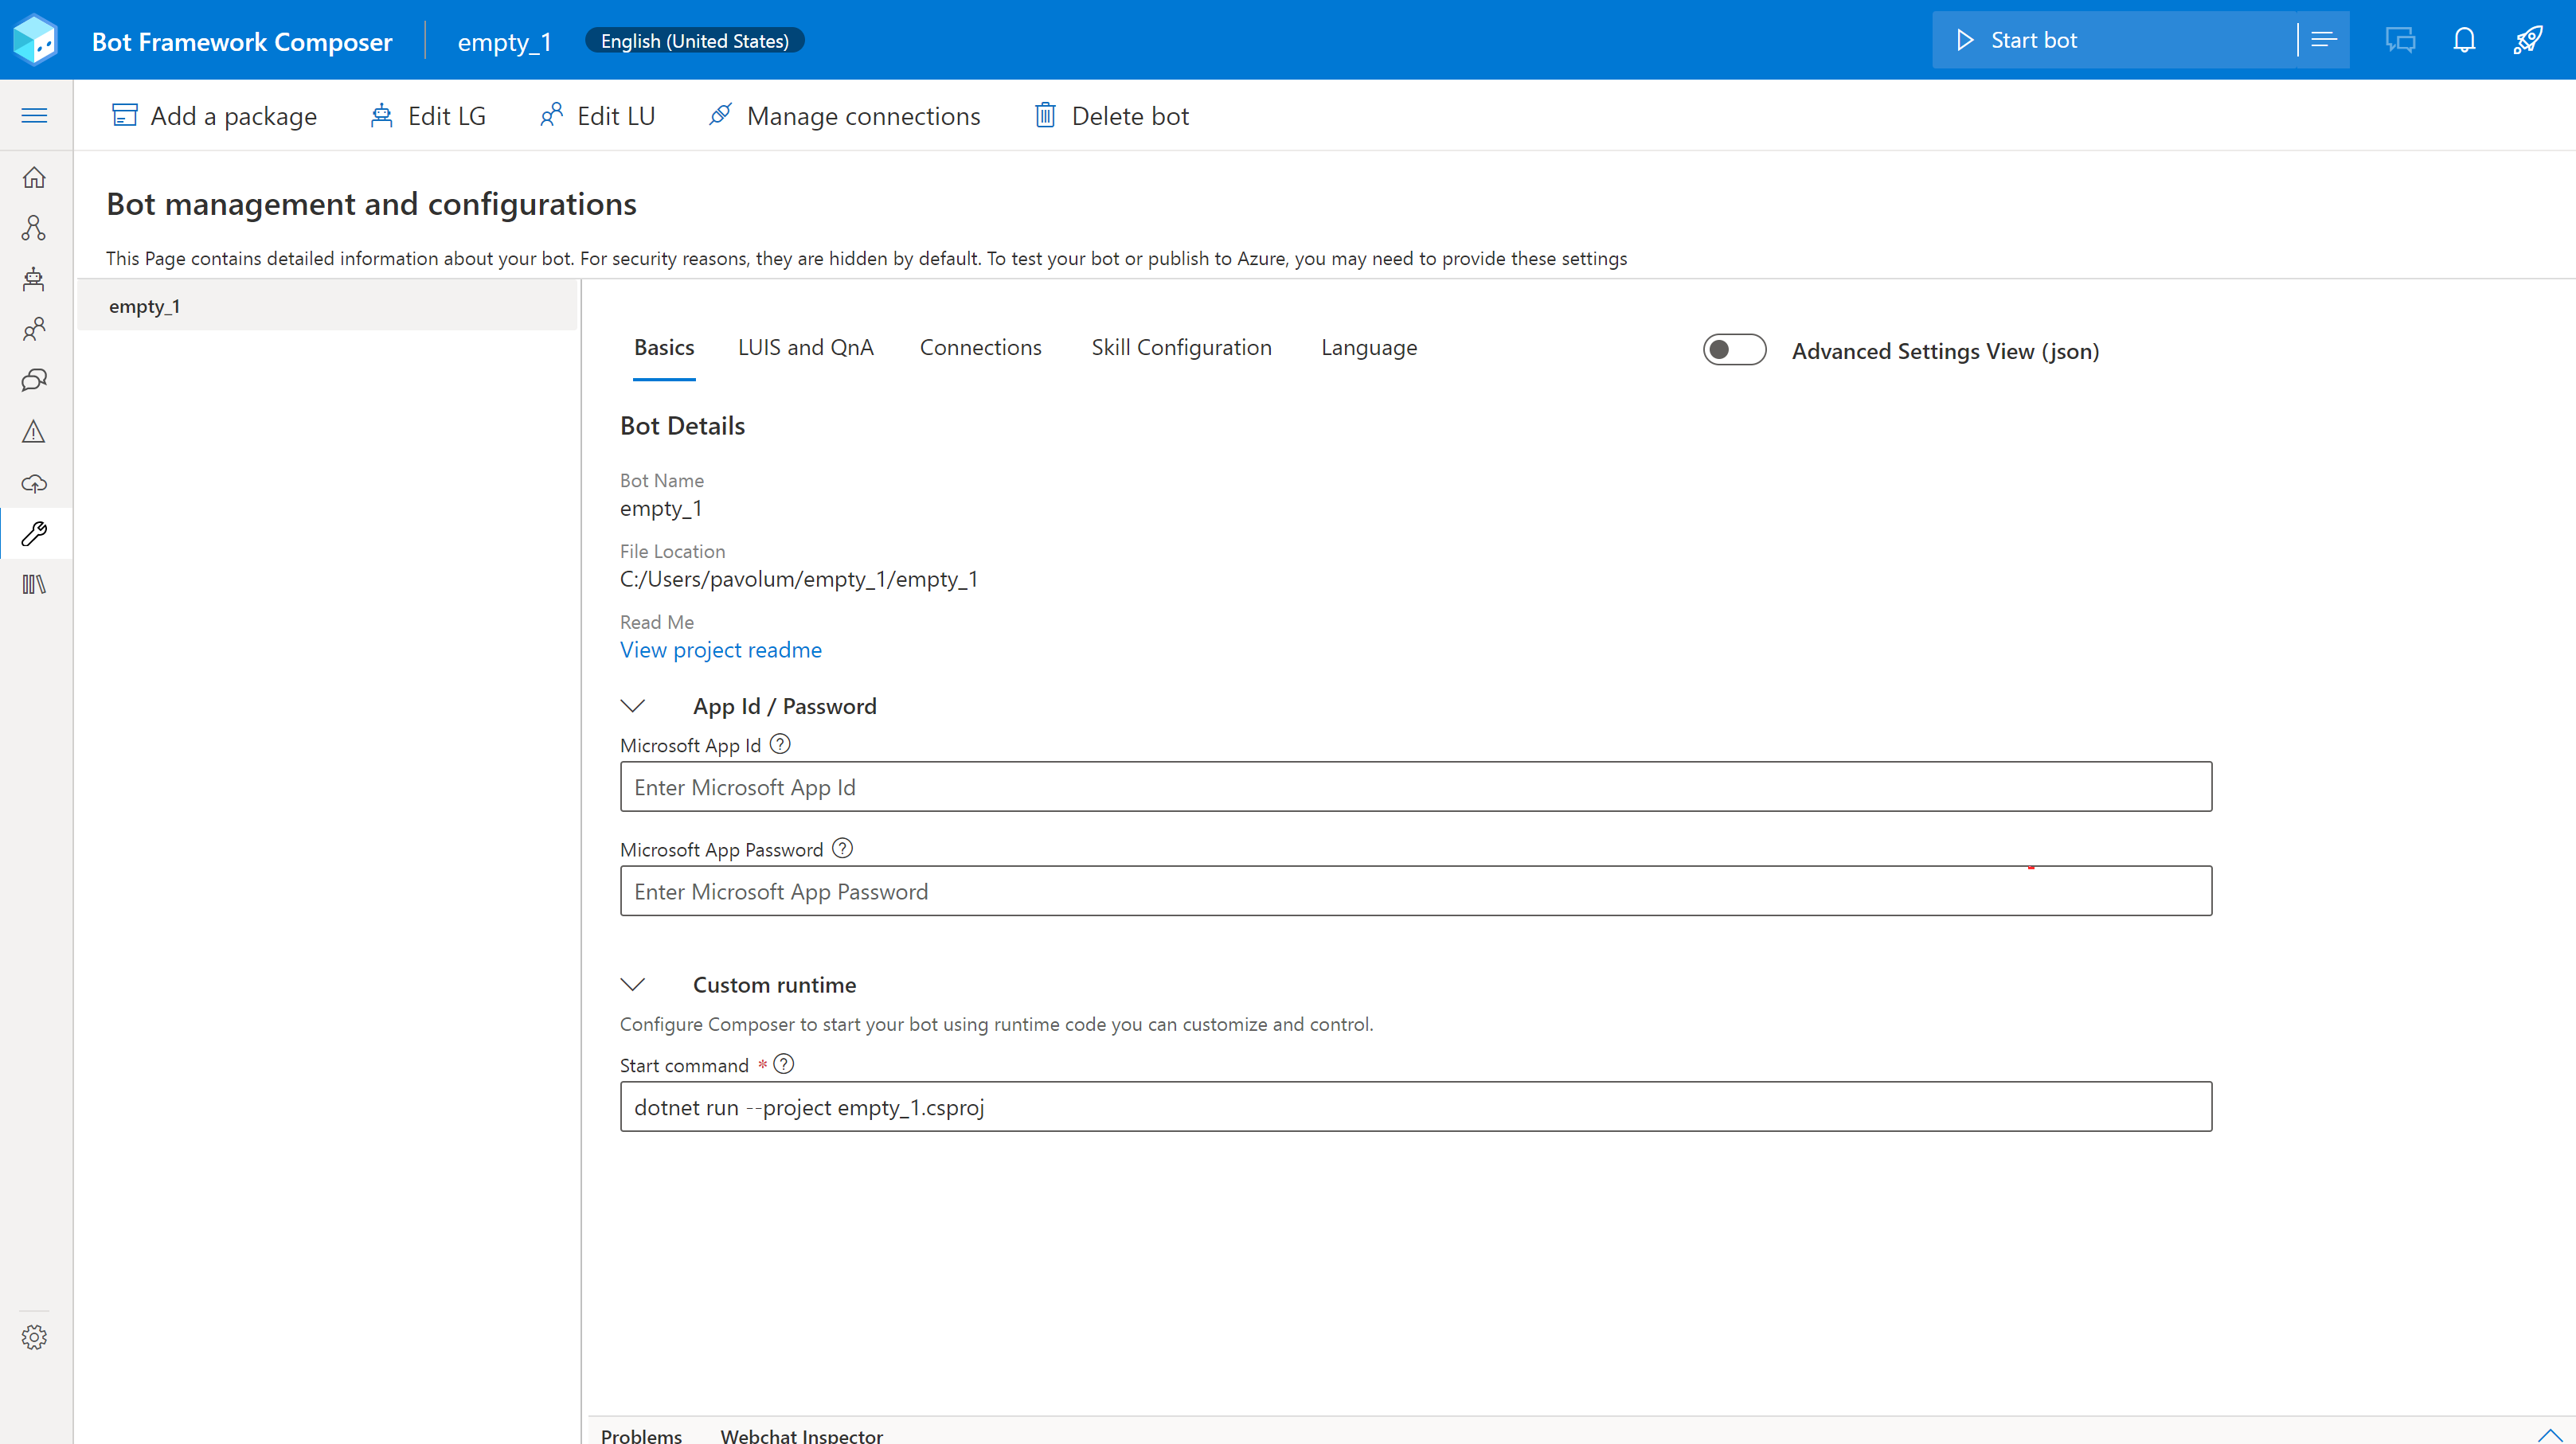Open the View project readme link
Screen dimensions: 2576x1444
tap(720, 650)
